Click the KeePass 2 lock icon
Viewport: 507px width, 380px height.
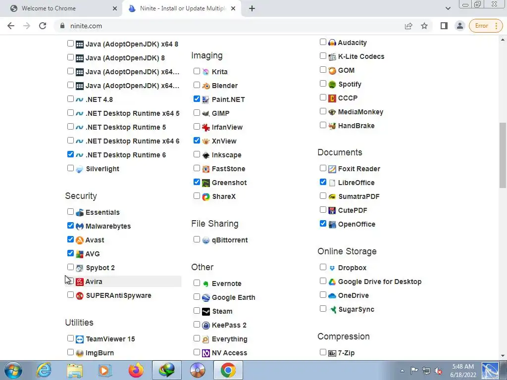(x=206, y=326)
